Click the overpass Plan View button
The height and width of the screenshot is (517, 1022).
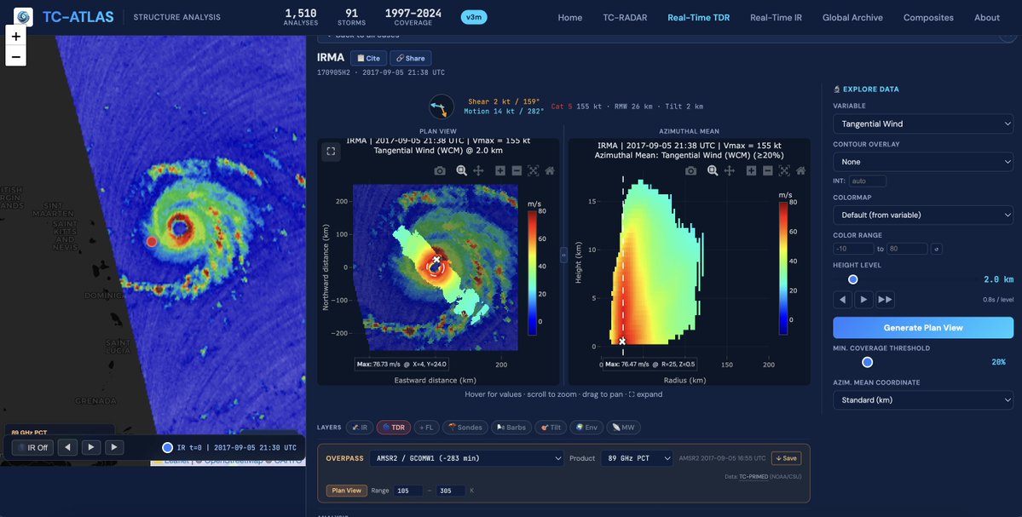[x=345, y=491]
